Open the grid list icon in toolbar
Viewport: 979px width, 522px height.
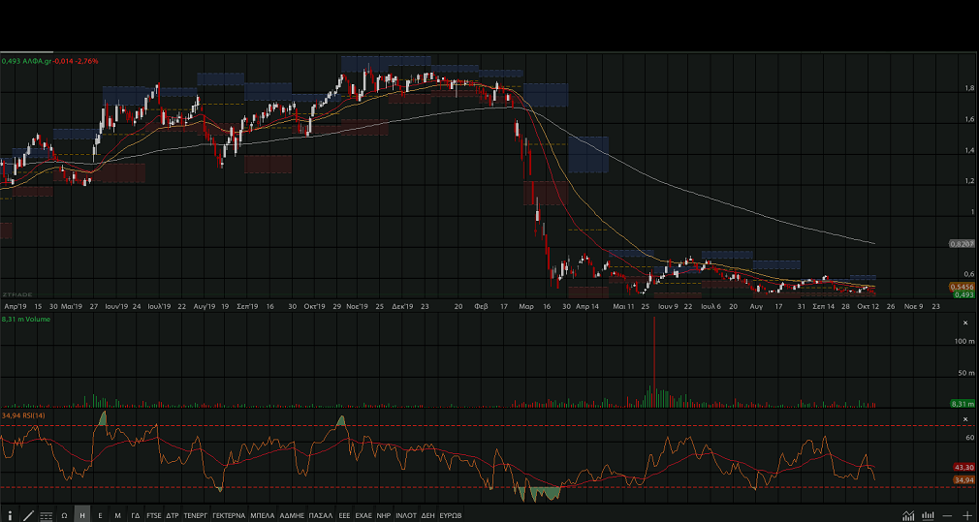(46, 515)
